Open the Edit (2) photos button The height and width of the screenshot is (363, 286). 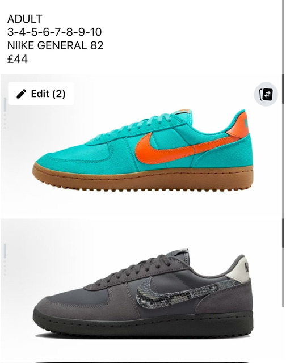pos(41,94)
